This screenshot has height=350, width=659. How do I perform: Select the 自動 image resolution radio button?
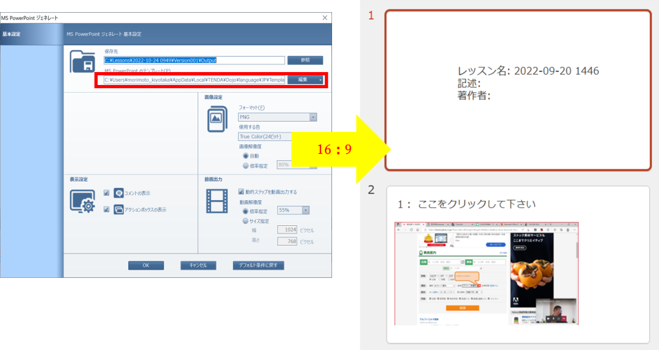(245, 156)
